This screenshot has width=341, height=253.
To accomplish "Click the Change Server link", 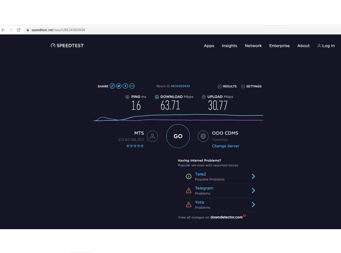I will (x=226, y=146).
